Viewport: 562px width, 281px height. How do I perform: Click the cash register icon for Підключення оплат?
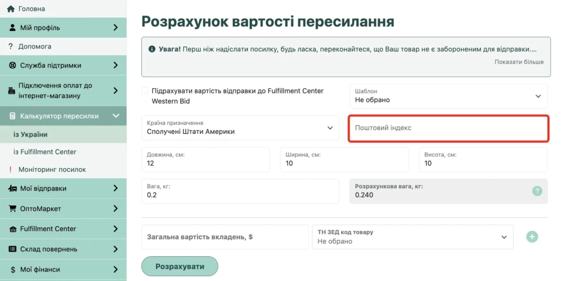click(12, 91)
